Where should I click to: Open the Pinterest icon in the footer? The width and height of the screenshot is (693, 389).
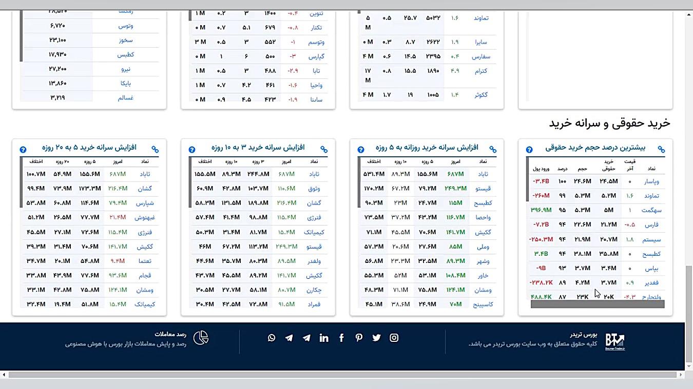359,338
